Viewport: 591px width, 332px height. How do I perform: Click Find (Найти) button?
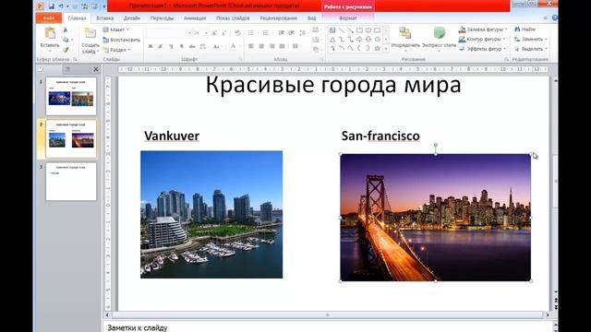point(525,30)
